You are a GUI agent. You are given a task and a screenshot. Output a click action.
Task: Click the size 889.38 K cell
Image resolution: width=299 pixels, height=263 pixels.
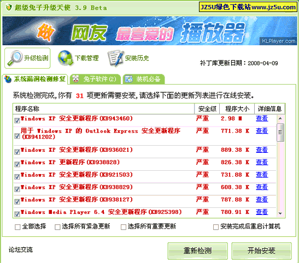click(235, 150)
